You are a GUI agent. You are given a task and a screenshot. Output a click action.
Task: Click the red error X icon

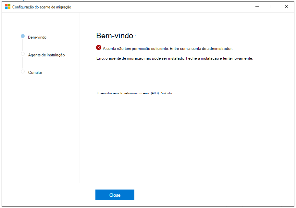coord(99,48)
